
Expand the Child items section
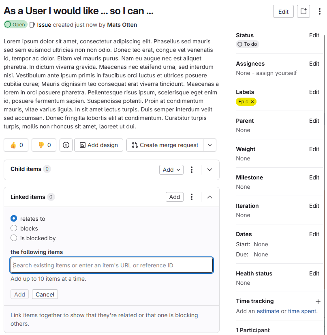[x=209, y=170]
